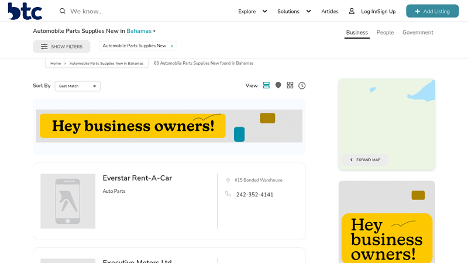This screenshot has height=263, width=468.
Task: Focus the 'We know...' search field
Action: coord(135,11)
